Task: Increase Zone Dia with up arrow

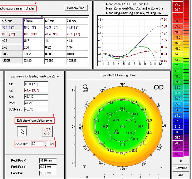Action: (x=46, y=143)
